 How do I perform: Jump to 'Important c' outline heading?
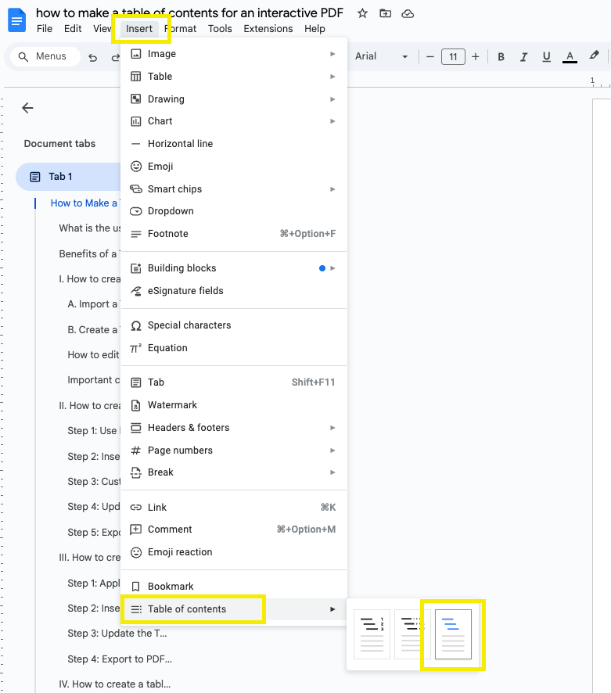(x=93, y=380)
